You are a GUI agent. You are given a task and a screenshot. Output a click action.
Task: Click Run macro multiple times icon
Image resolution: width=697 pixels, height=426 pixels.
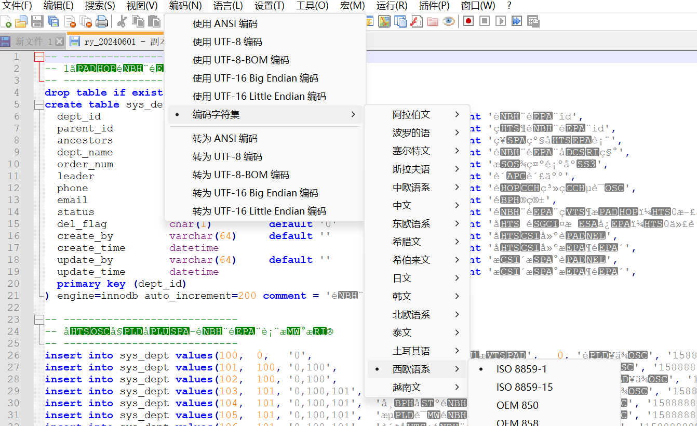(517, 21)
